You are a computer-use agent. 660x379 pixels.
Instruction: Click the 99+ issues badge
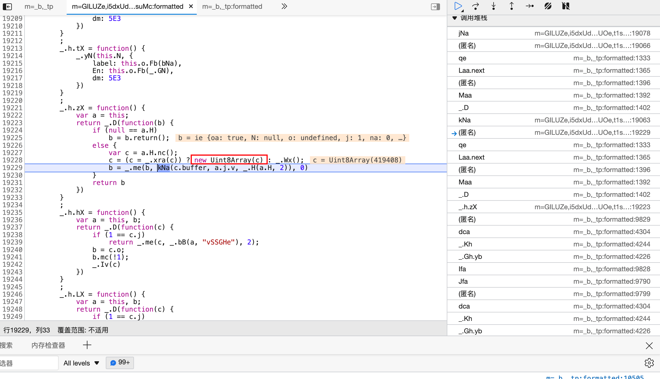tap(120, 363)
